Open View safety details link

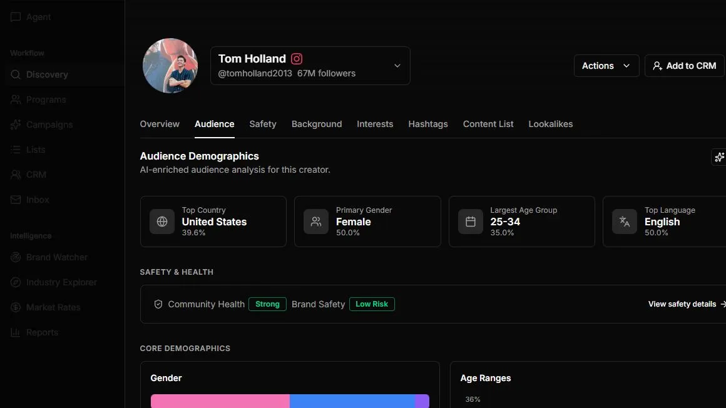(x=687, y=304)
